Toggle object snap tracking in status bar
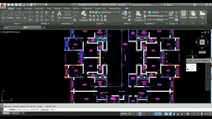The image size is (212, 119). pos(156,114)
